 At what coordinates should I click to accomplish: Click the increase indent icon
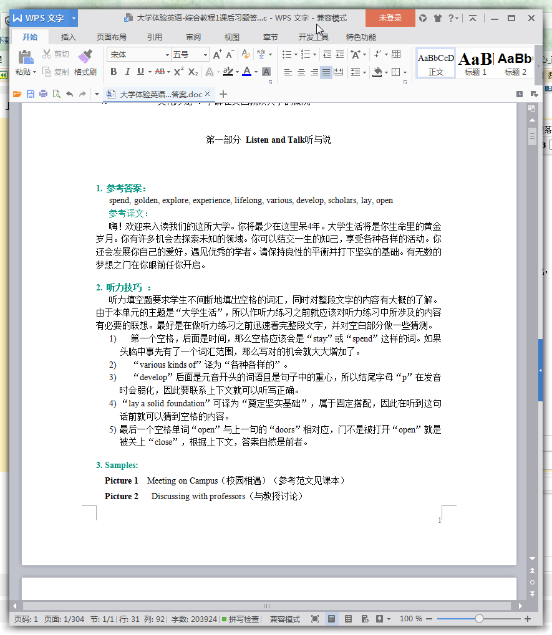coord(340,54)
